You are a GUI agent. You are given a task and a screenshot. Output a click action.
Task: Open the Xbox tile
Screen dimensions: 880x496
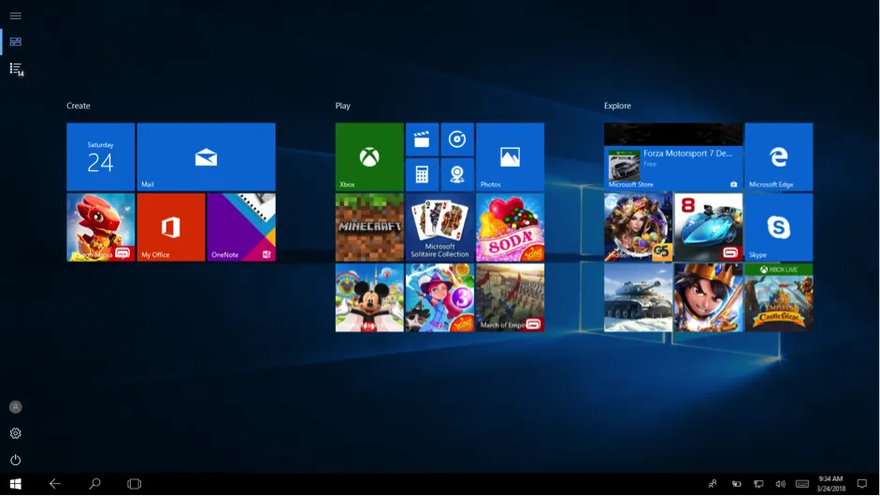pos(369,156)
